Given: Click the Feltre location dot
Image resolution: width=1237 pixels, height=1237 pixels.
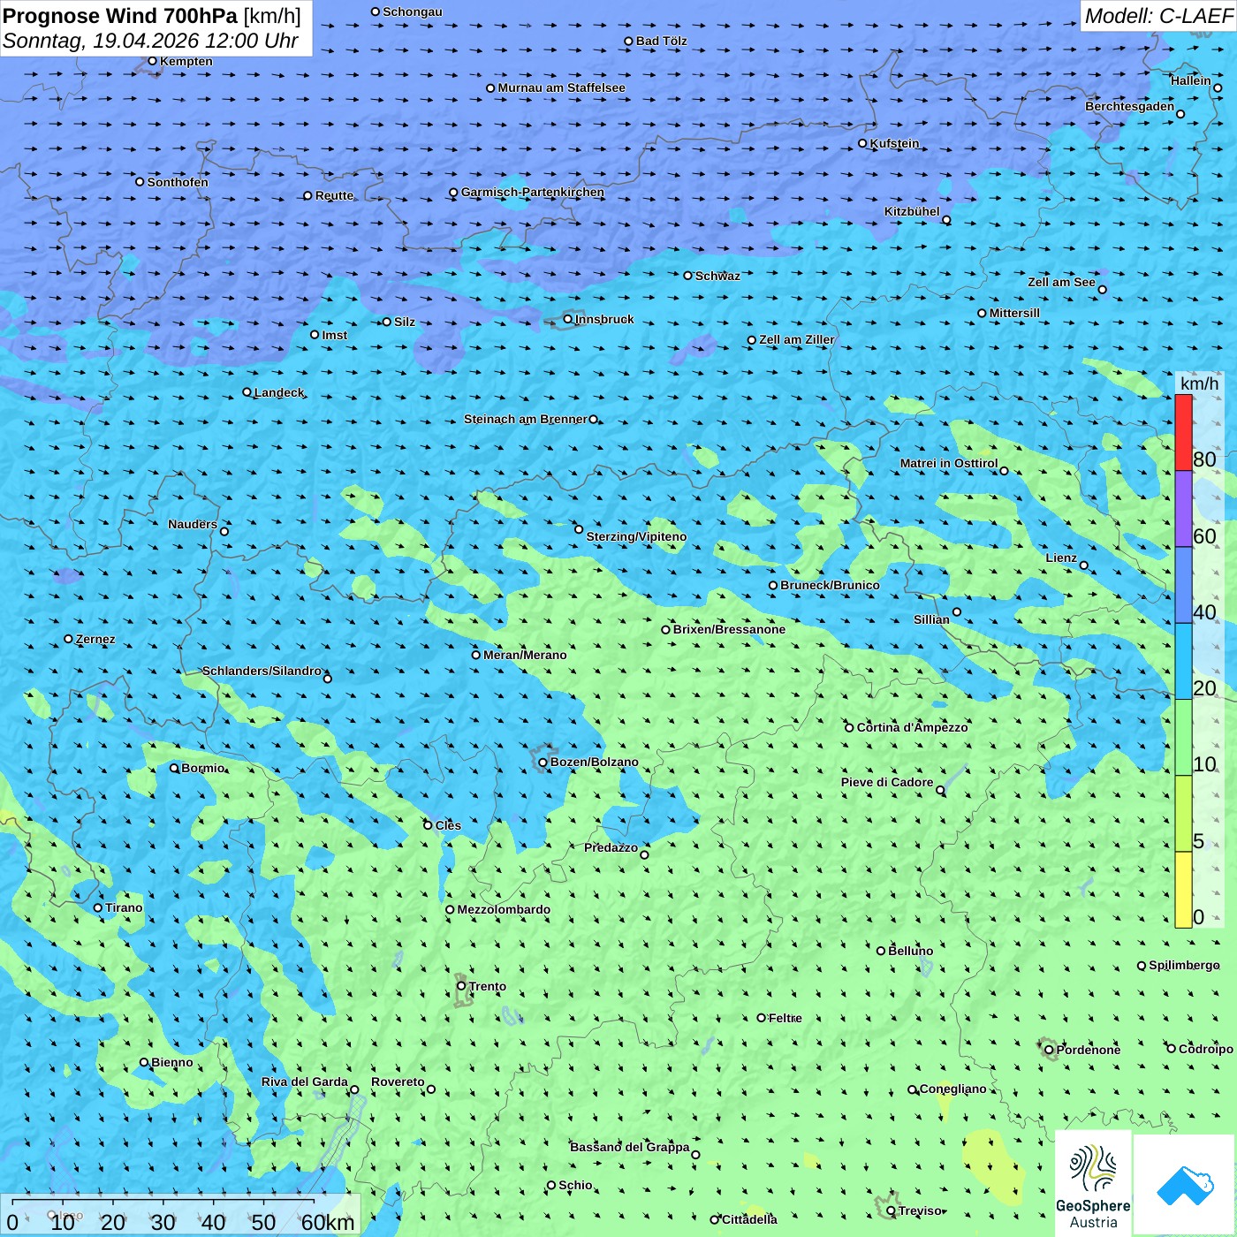Looking at the screenshot, I should coord(762,1018).
